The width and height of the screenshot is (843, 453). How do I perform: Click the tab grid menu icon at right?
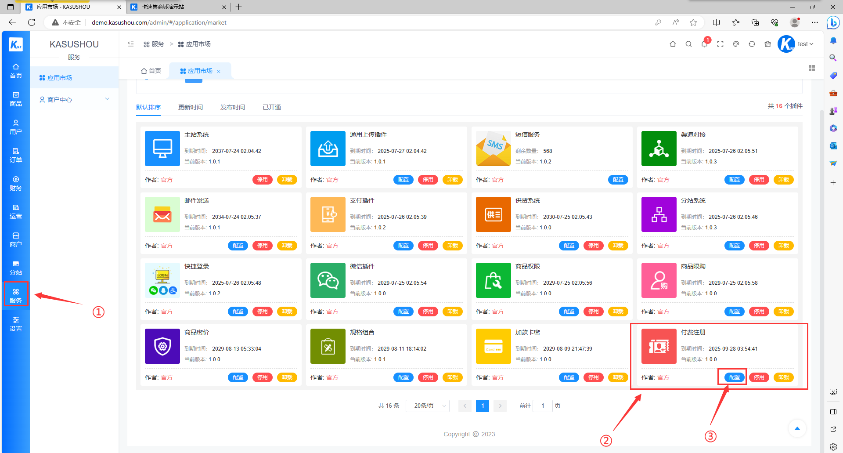812,68
